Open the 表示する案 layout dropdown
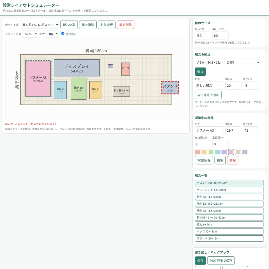The height and width of the screenshot is (269, 269). point(39,25)
